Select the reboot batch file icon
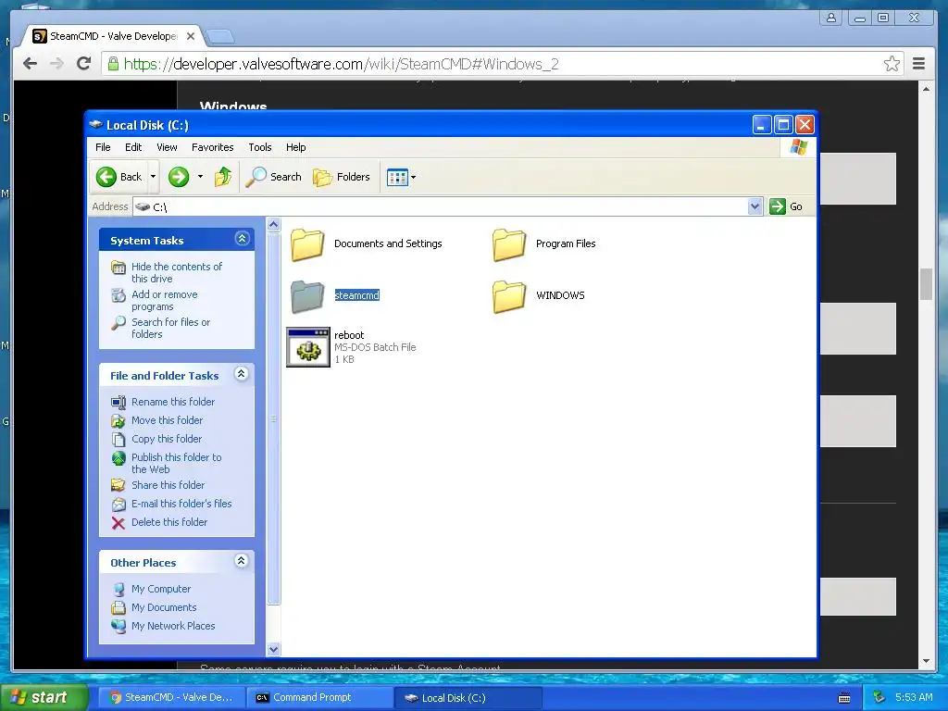This screenshot has height=711, width=948. point(308,347)
